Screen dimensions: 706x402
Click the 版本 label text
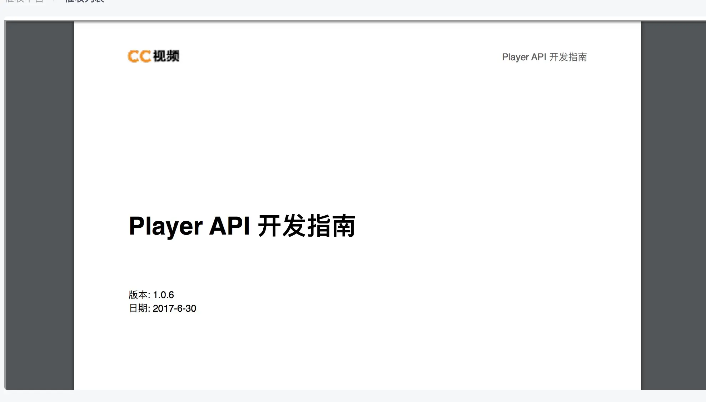[x=138, y=295]
